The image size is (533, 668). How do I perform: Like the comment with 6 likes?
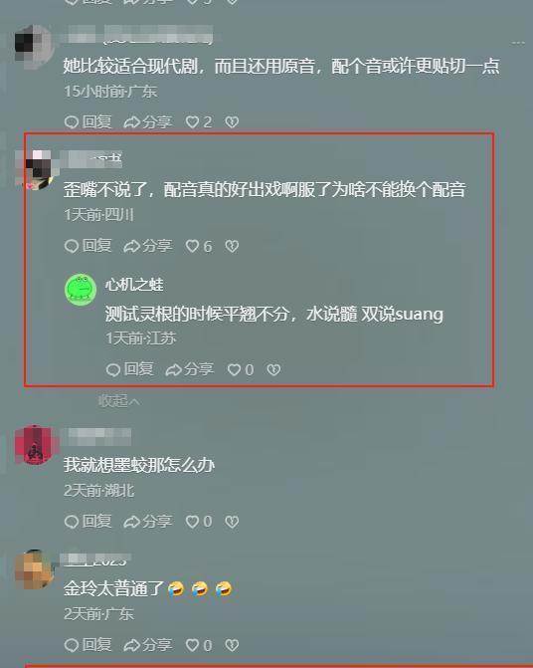(199, 246)
